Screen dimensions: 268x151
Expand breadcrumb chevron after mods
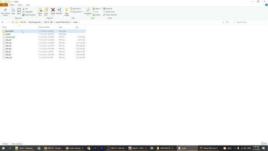[79, 22]
